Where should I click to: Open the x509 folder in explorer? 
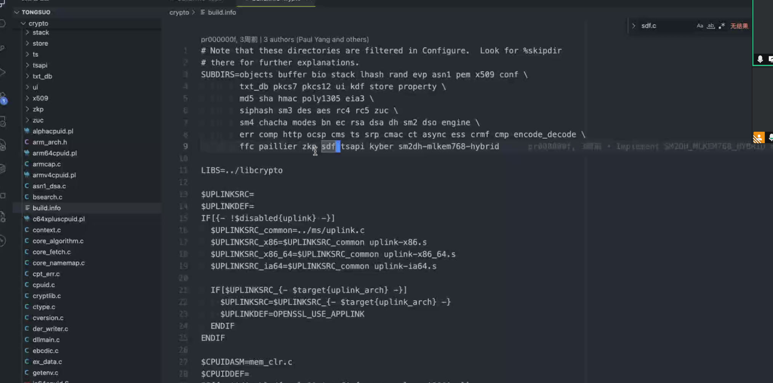[40, 98]
